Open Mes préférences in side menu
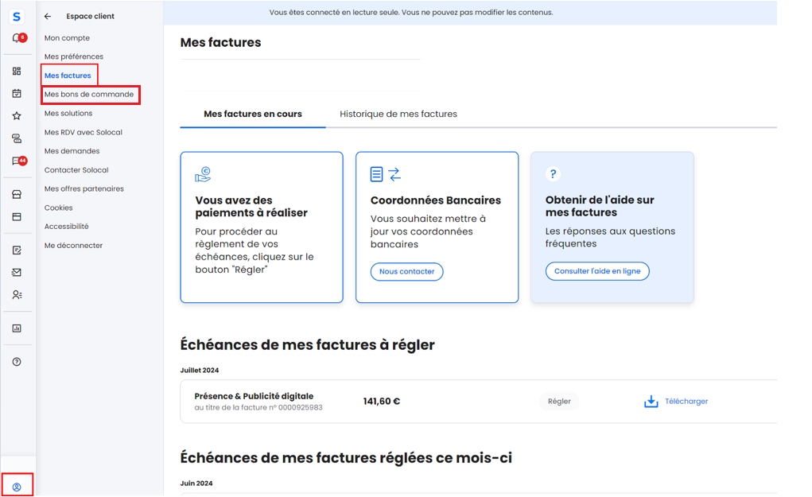This screenshot has width=812, height=497. coord(74,56)
